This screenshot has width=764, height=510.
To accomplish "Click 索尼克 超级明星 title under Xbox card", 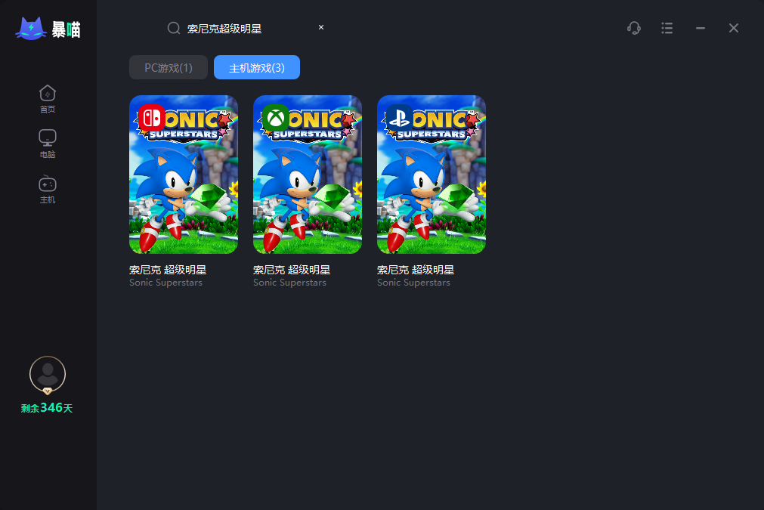I will (x=292, y=270).
